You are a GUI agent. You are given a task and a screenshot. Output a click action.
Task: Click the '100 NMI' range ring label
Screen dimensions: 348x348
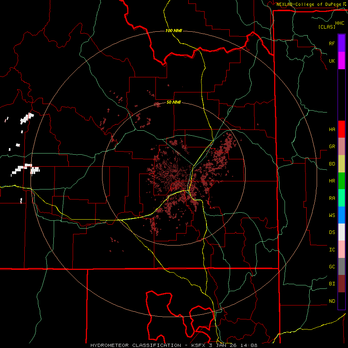174,31
